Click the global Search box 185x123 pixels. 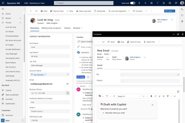coord(84,3)
